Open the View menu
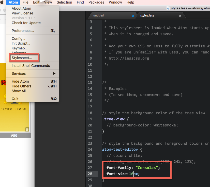 point(48,2)
